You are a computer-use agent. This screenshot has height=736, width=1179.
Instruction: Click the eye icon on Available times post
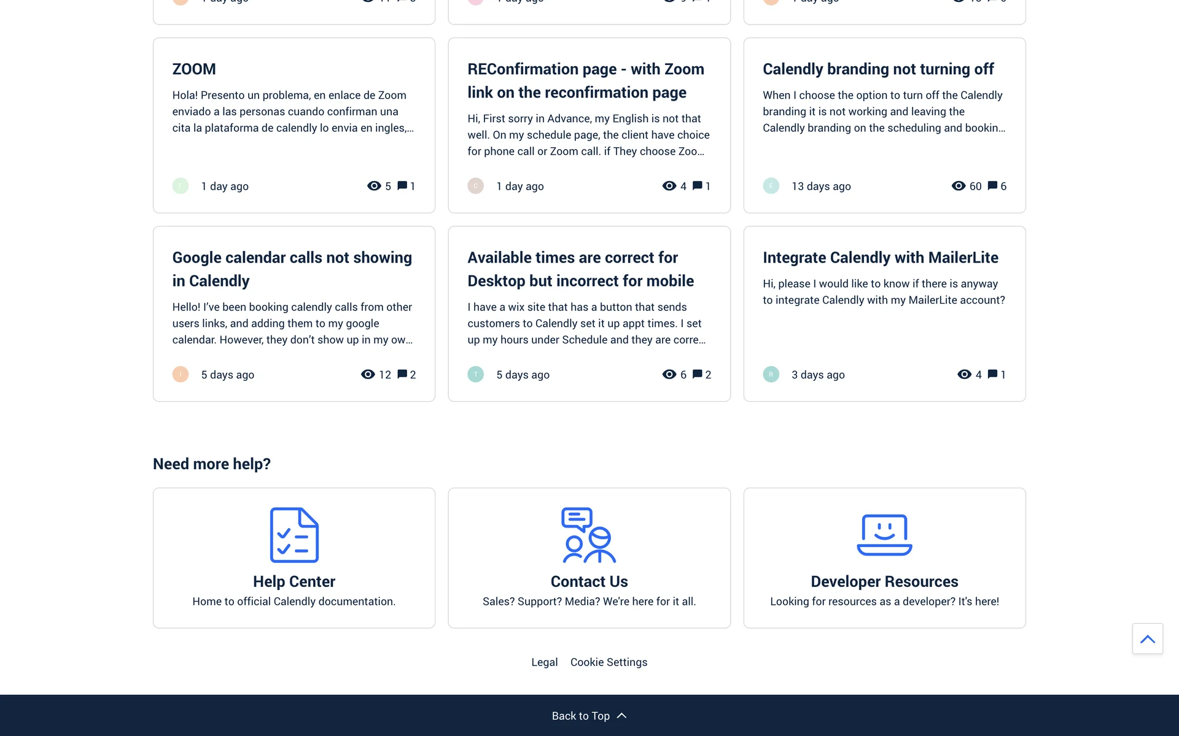pos(669,374)
